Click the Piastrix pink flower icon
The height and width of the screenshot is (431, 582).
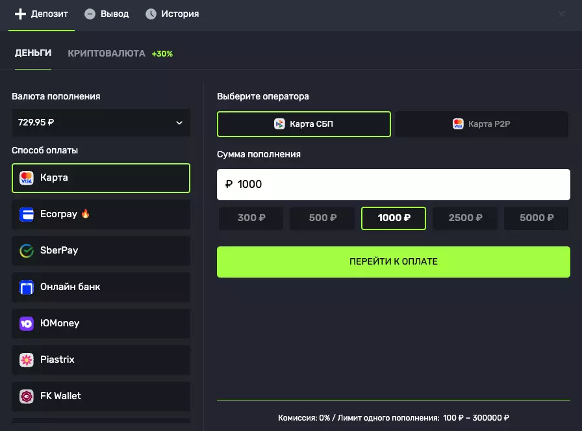coord(27,359)
